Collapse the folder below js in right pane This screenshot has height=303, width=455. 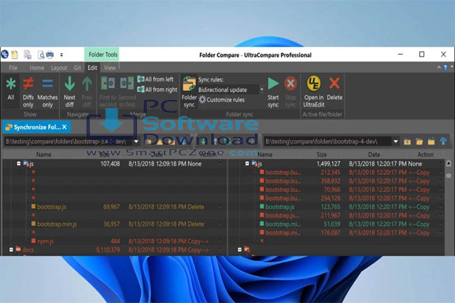coord(240,249)
